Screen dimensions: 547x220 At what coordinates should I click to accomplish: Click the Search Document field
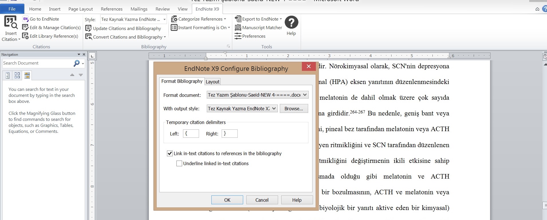(37, 63)
